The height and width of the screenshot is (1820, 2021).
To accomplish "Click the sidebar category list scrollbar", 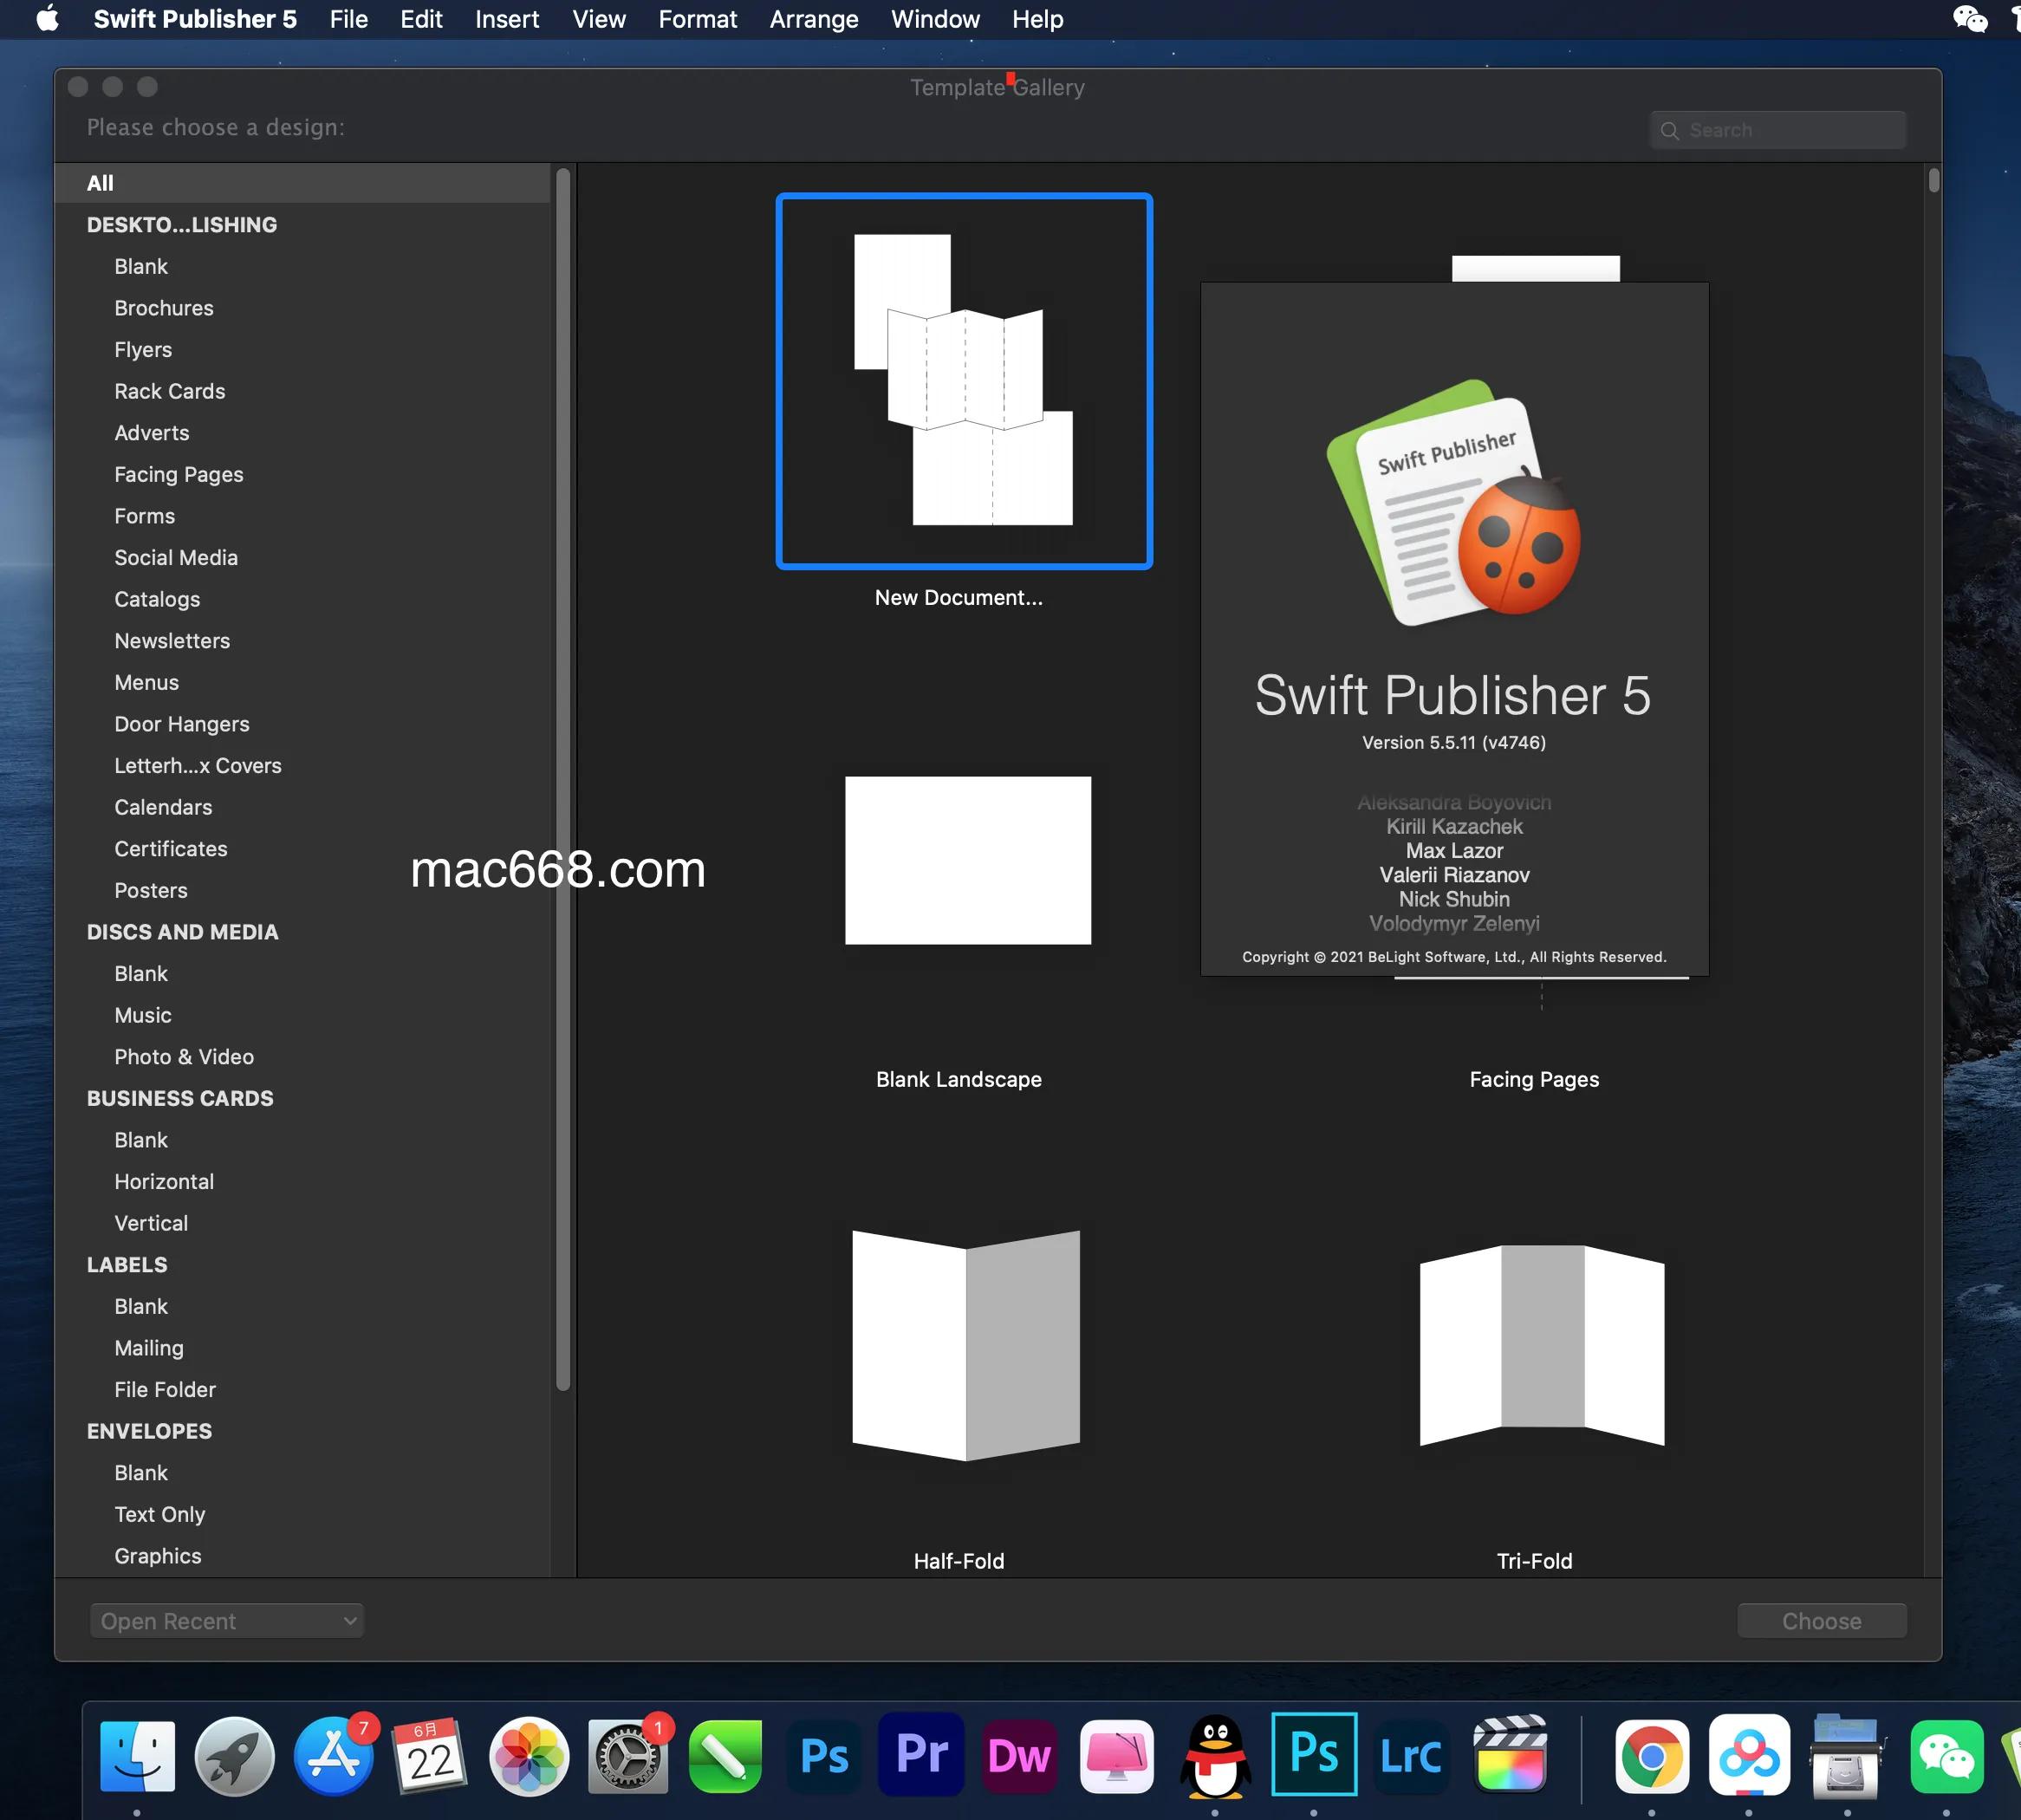I will [563, 780].
